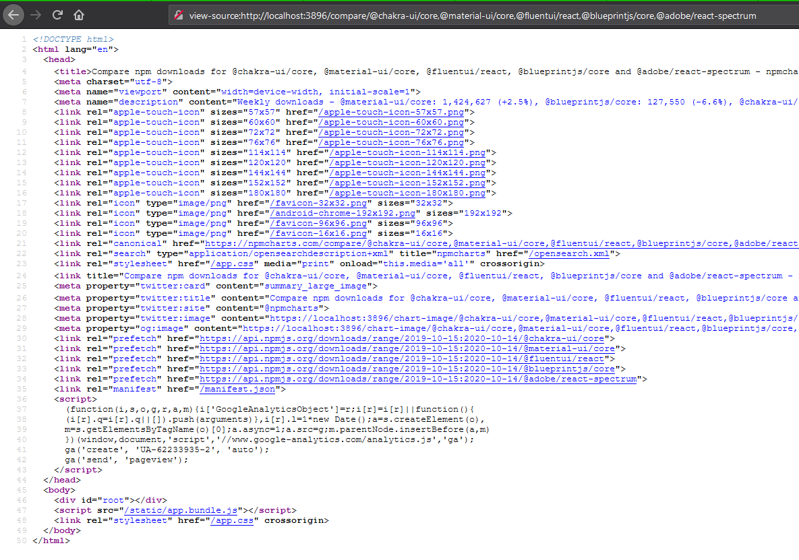
Task: Open the apple-touch-icon-76x76.png link
Action: (391, 143)
